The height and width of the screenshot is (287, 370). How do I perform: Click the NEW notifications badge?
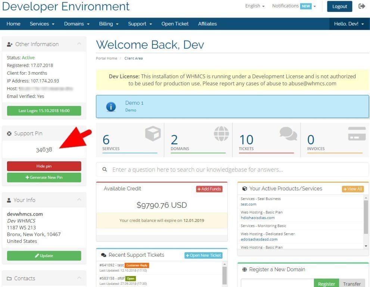tap(306, 6)
